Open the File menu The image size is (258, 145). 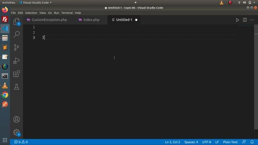[x=13, y=13]
